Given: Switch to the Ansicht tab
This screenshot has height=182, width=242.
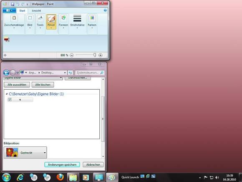Looking at the screenshot, I should click(x=36, y=11).
